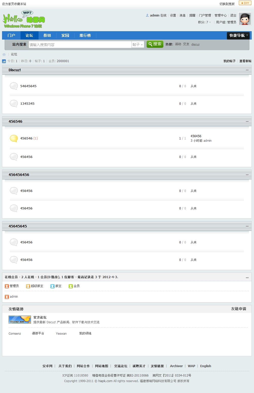Open the 帖子 search type dropdown

click(x=138, y=45)
